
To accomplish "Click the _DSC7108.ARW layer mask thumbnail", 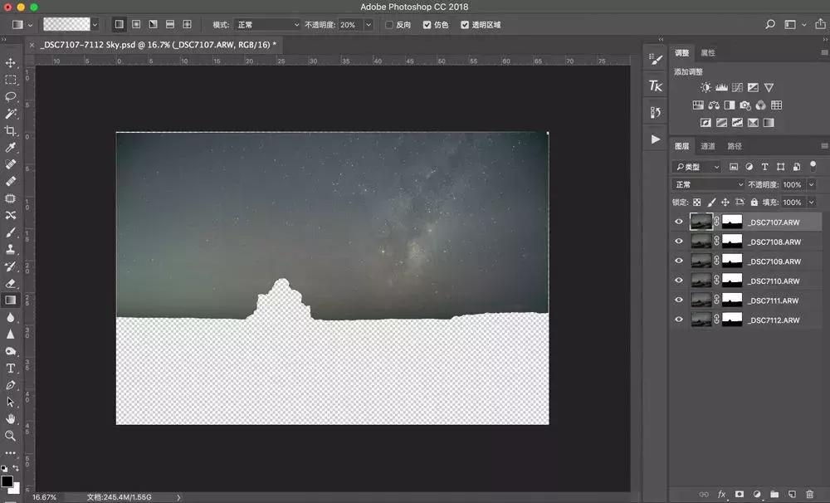I will tap(732, 242).
